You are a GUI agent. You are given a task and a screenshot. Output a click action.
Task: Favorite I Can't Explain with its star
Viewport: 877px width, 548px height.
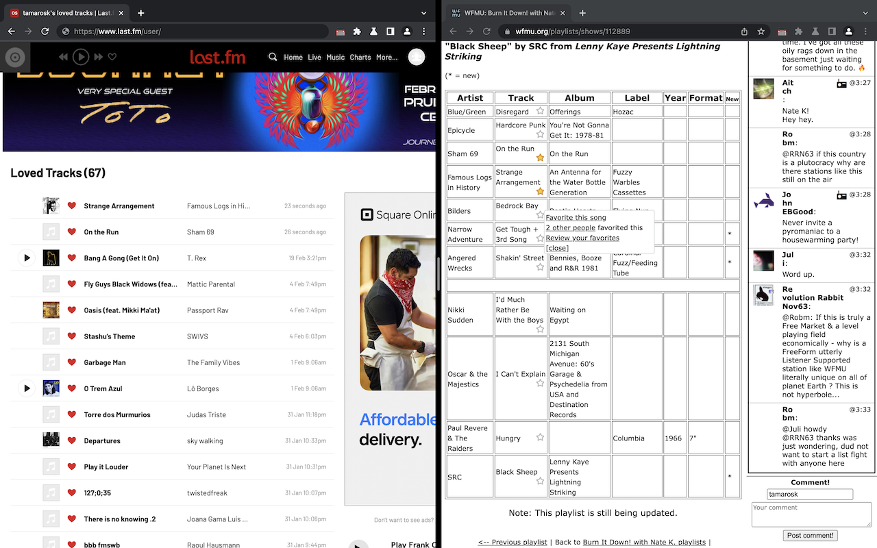(x=540, y=384)
